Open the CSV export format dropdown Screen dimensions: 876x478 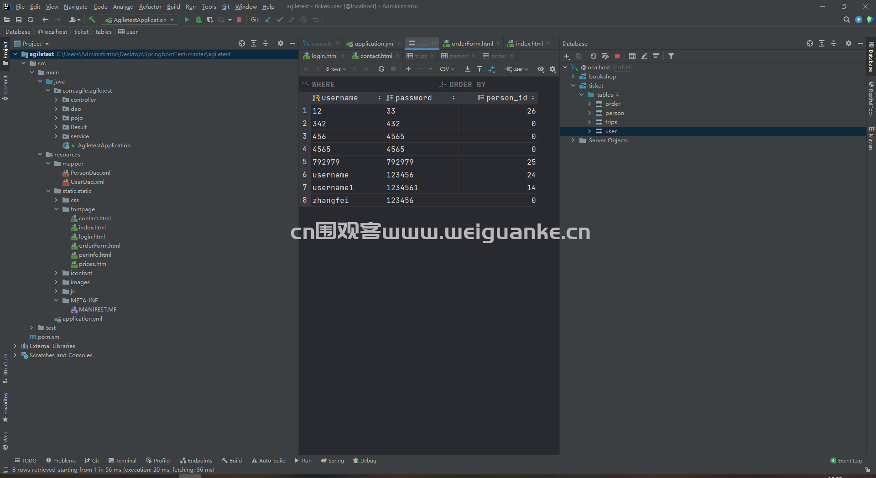[x=447, y=69]
